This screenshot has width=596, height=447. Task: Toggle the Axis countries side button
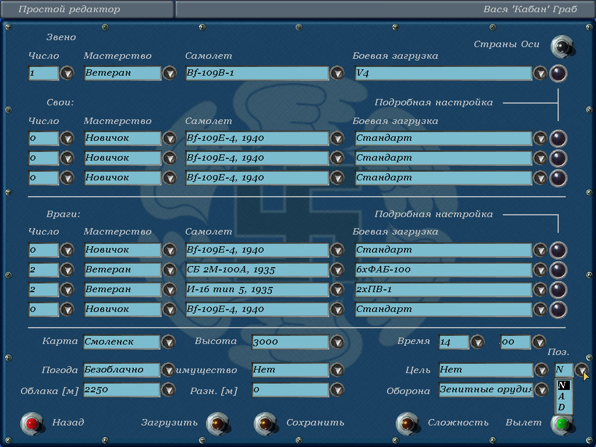tap(562, 46)
